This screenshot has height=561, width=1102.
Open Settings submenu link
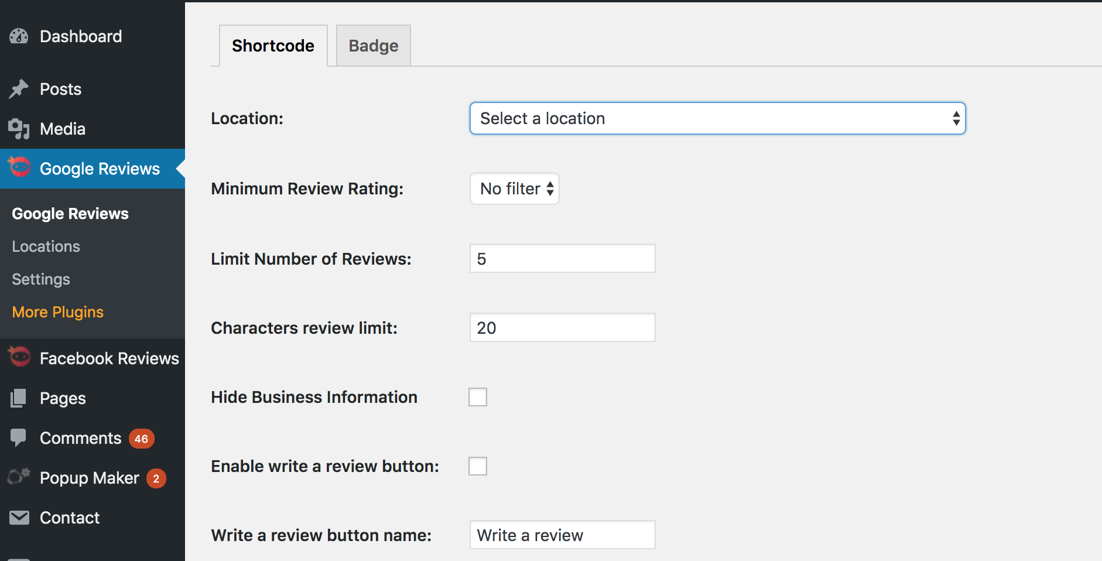pyautogui.click(x=41, y=279)
